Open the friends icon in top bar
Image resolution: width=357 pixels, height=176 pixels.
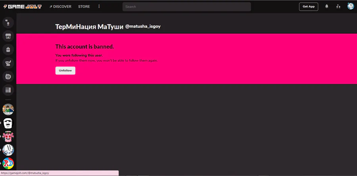pyautogui.click(x=338, y=7)
